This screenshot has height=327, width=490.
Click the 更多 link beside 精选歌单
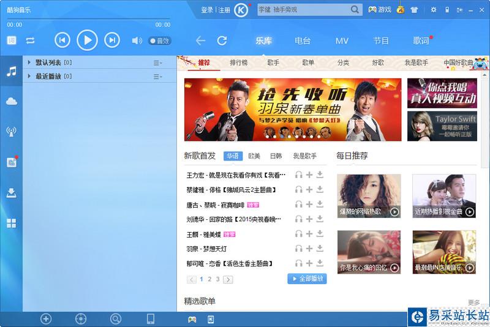click(473, 303)
